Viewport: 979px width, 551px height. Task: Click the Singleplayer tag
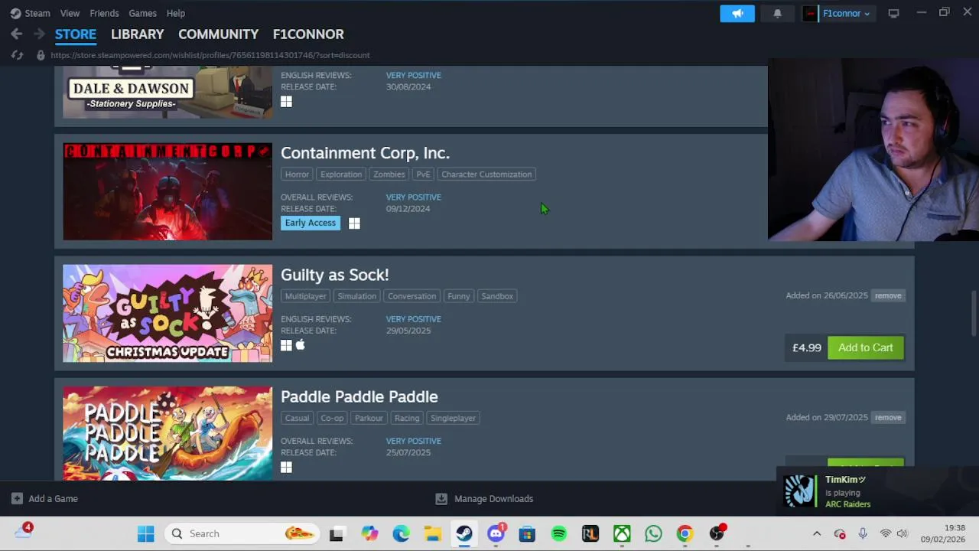[x=453, y=418]
